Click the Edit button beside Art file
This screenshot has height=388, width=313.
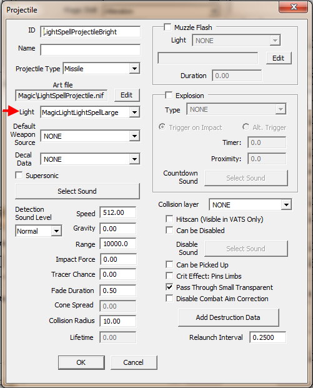pyautogui.click(x=127, y=95)
